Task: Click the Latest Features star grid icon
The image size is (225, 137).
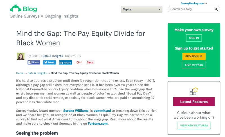Action: click(x=194, y=91)
